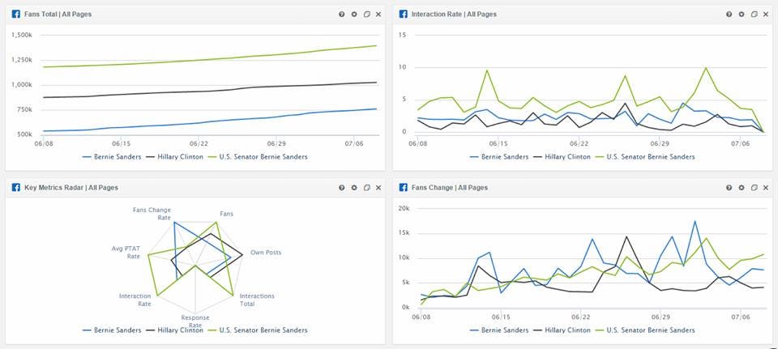Expand the Interaction Rate widget to fullscreen
Screen dimensions: 778x349
(754, 15)
